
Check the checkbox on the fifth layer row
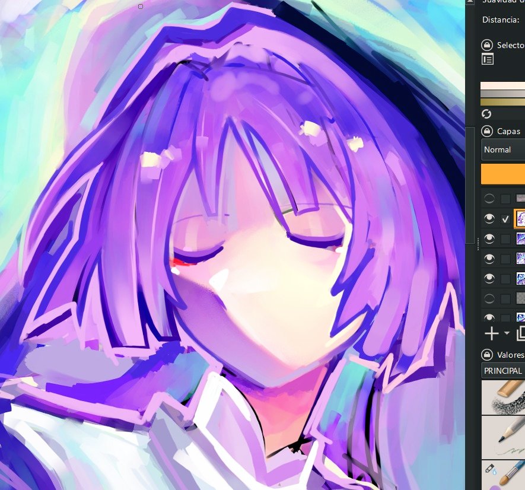tap(505, 279)
